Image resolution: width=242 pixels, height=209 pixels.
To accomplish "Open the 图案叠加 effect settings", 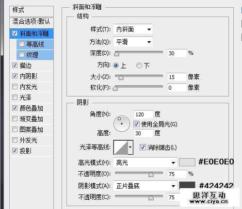I will (32, 129).
